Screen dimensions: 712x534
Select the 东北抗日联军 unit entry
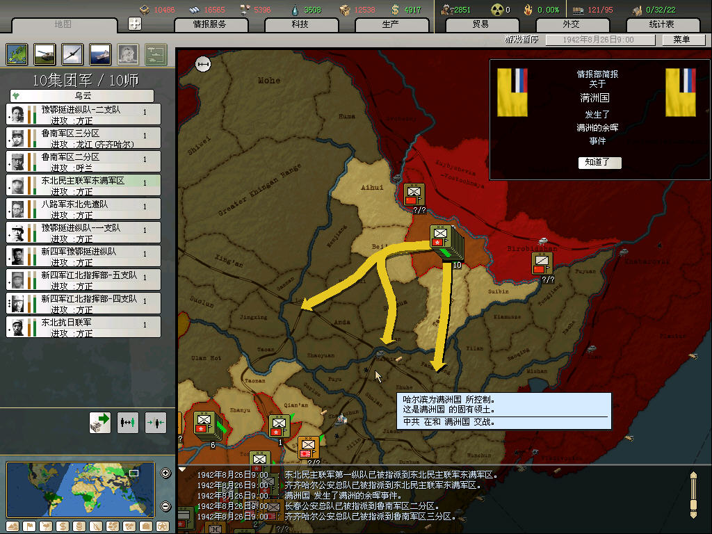83,327
